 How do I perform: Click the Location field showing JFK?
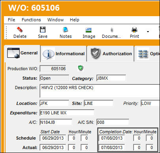(x=54, y=103)
